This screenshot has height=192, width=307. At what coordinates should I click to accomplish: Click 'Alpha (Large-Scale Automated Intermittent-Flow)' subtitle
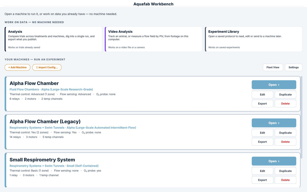[x=101, y=127]
